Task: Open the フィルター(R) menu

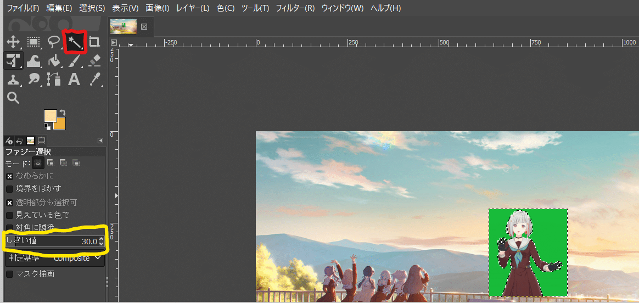Action: (295, 8)
